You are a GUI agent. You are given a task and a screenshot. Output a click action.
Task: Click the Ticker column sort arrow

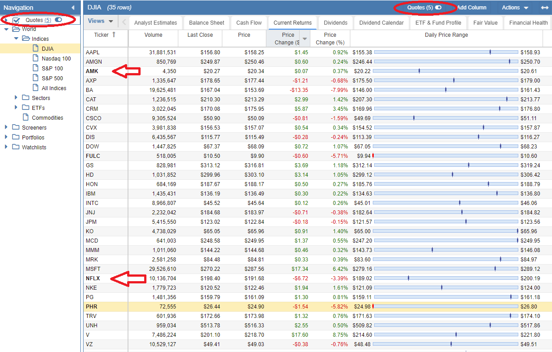pyautogui.click(x=114, y=35)
